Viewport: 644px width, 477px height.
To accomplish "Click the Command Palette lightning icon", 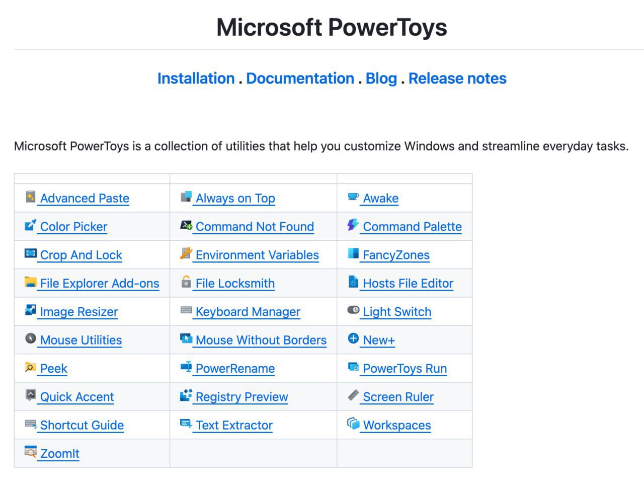I will (353, 225).
